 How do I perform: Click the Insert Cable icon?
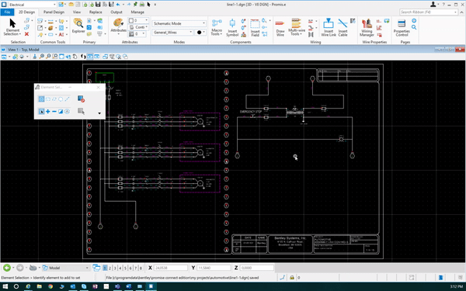343,27
